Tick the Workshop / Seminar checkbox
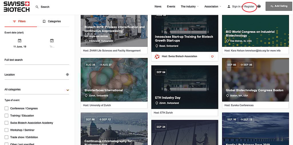This screenshot has width=293, height=145. point(7,130)
